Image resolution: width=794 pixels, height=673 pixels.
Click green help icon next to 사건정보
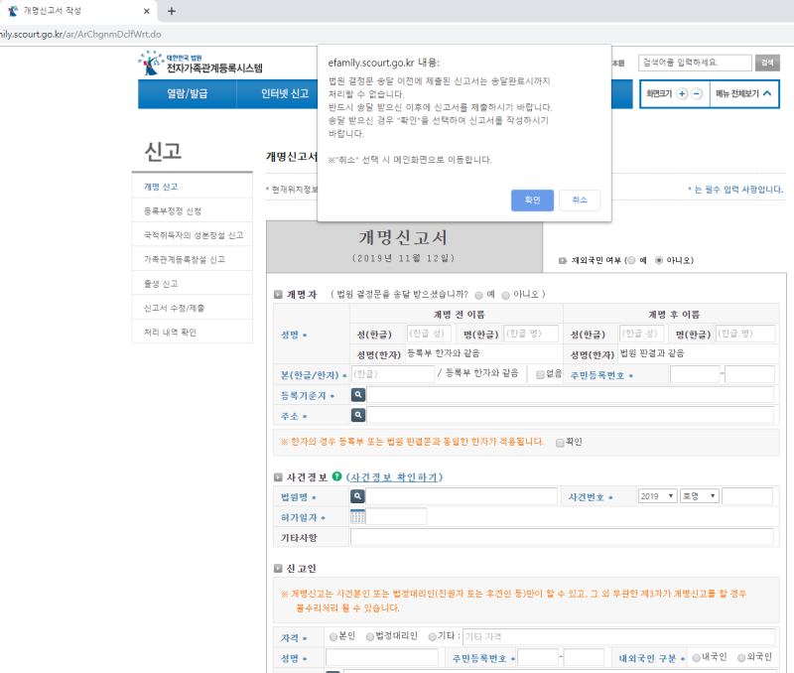(x=336, y=476)
